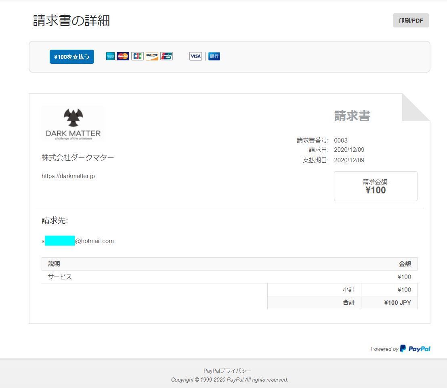
Task: Click the ¥100を支払う pay button
Action: (x=72, y=57)
